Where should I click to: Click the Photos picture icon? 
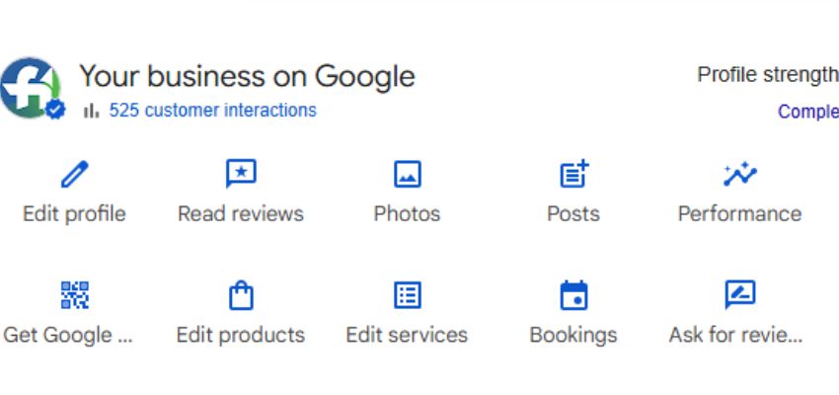(x=407, y=175)
